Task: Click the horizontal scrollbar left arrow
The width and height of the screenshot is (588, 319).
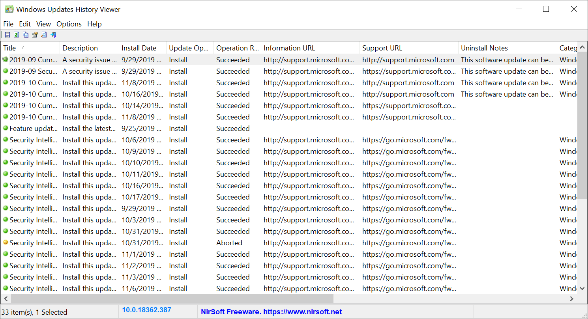Action: (x=6, y=298)
